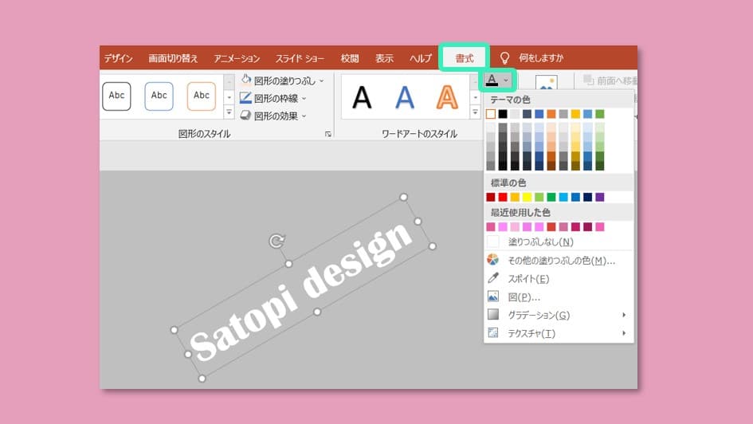Expand the WordArt styles gallery
This screenshot has width=753, height=424.
(x=475, y=112)
